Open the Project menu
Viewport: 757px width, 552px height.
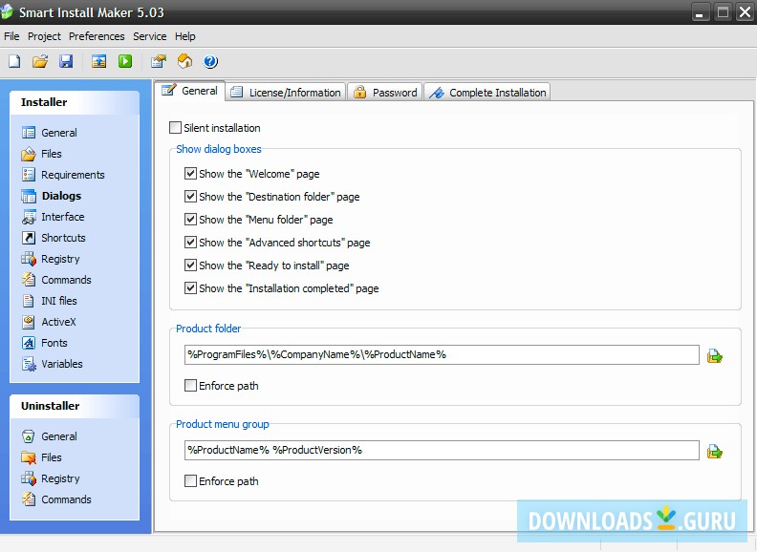pos(44,36)
